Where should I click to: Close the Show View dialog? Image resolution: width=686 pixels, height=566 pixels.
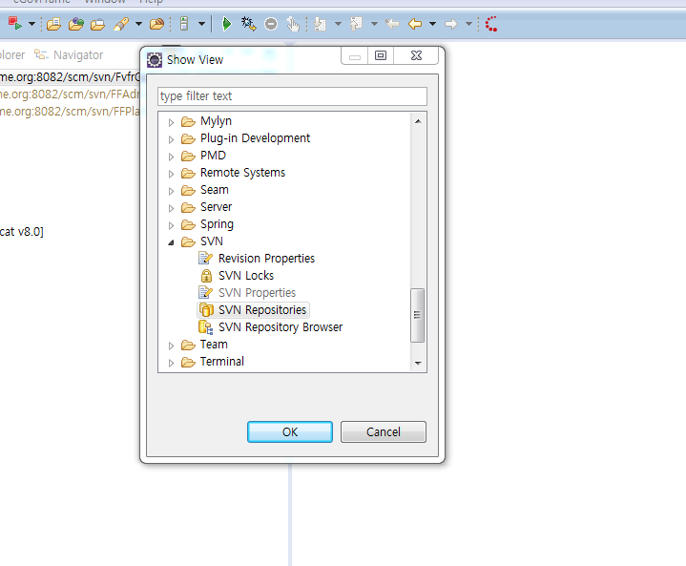416,55
